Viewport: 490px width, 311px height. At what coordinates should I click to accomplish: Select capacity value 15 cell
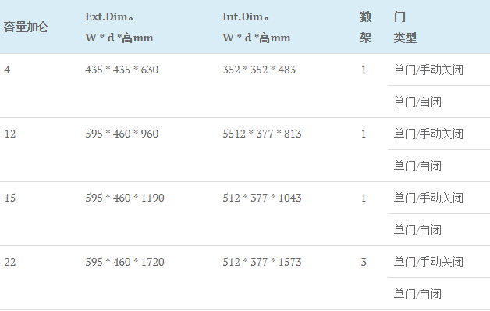click(10, 198)
